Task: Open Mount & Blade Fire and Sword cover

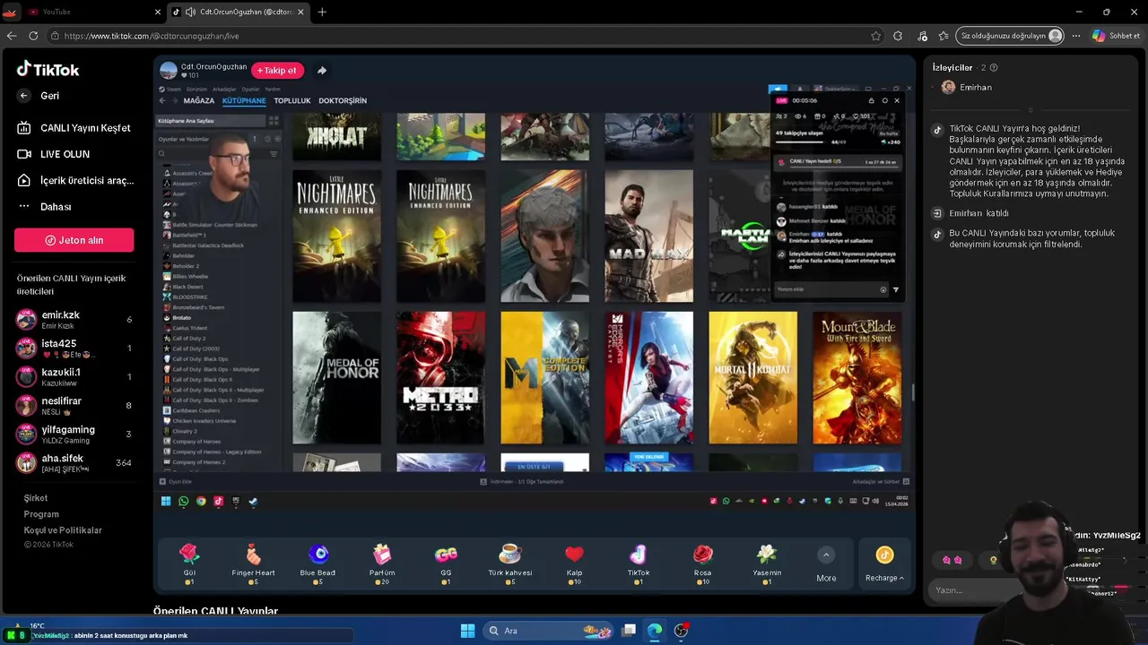Action: 857,378
